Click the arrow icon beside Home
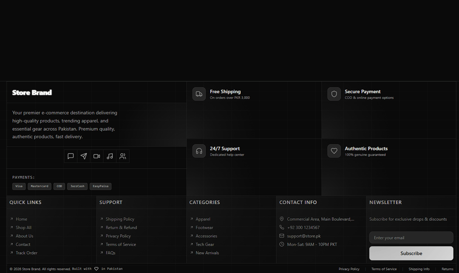The width and height of the screenshot is (459, 273). 12,219
